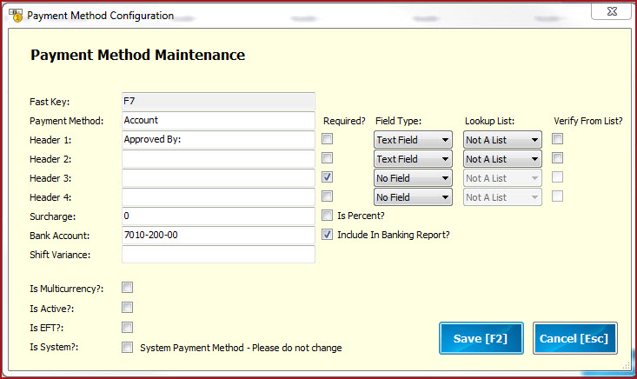Open Header 4 Field Type dropdown
Image resolution: width=637 pixels, height=379 pixels.
point(413,197)
